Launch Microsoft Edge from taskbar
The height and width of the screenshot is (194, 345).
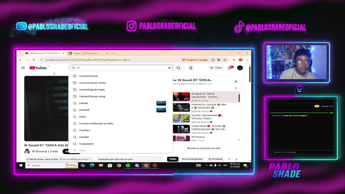pyautogui.click(x=92, y=165)
